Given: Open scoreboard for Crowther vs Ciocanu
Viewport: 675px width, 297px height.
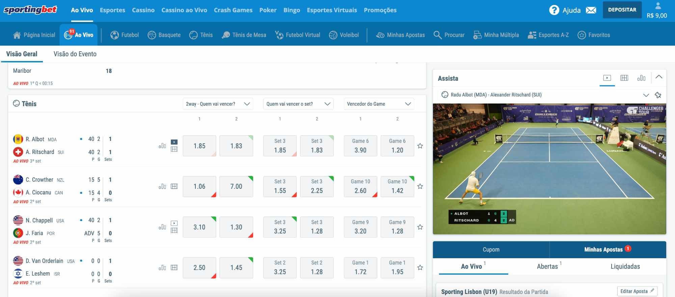Looking at the screenshot, I should [x=174, y=186].
